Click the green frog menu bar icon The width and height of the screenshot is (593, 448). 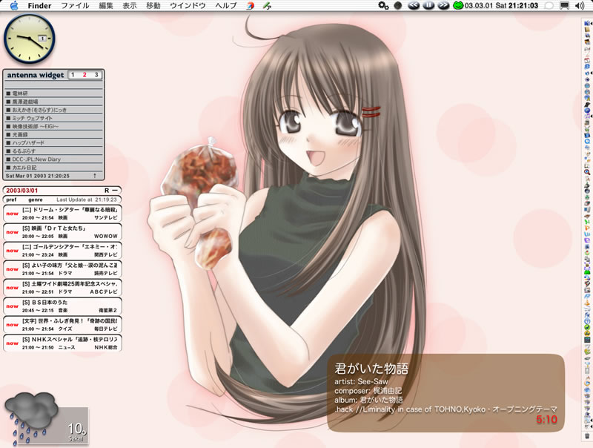click(x=458, y=6)
